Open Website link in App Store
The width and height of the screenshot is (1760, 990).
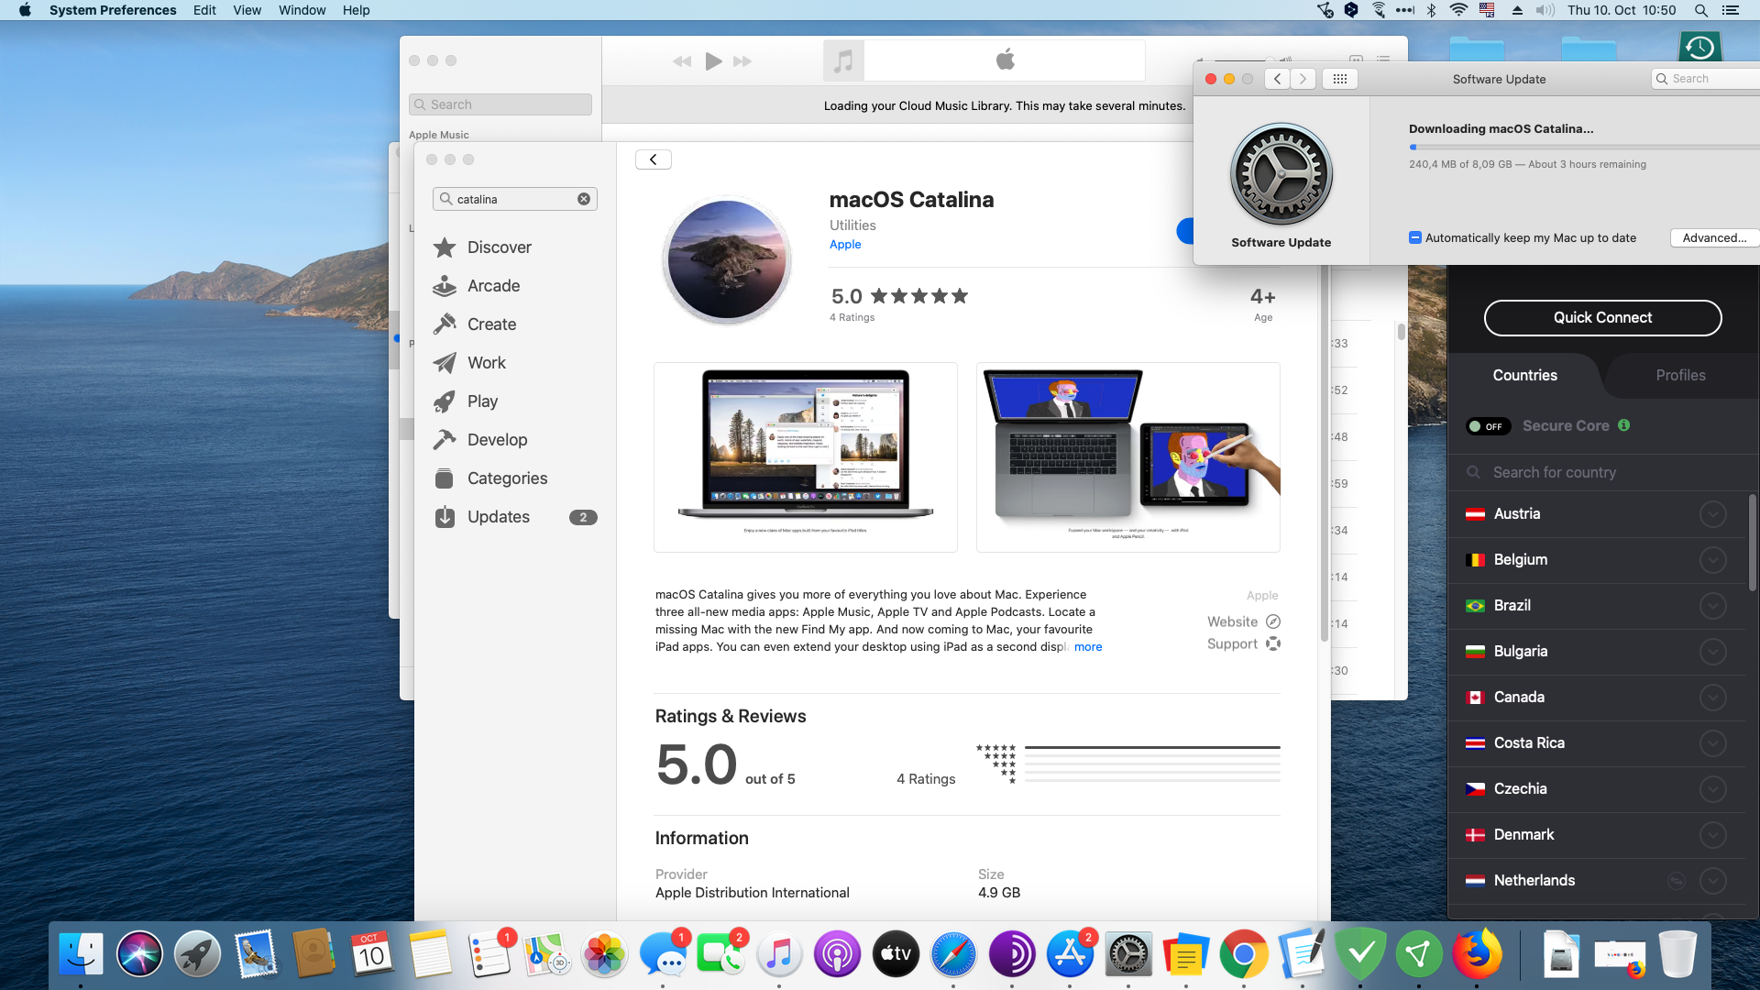(x=1232, y=621)
